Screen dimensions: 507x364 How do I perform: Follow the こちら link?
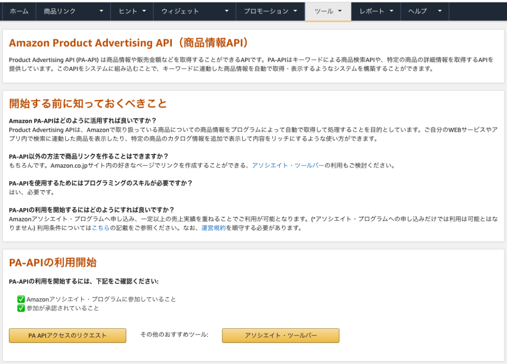click(101, 228)
